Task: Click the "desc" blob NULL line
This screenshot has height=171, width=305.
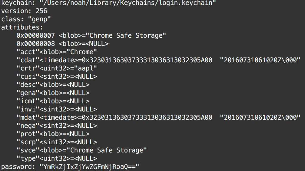Action: coord(53,85)
